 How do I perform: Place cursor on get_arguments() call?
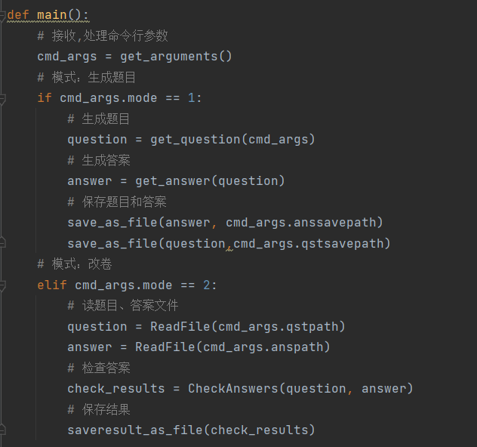176,57
